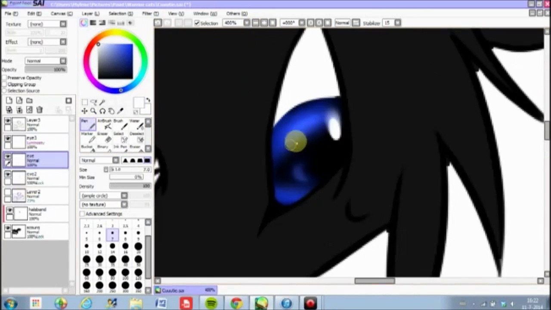Delete the selected layer trash icon
The height and width of the screenshot is (310, 551).
40,110
